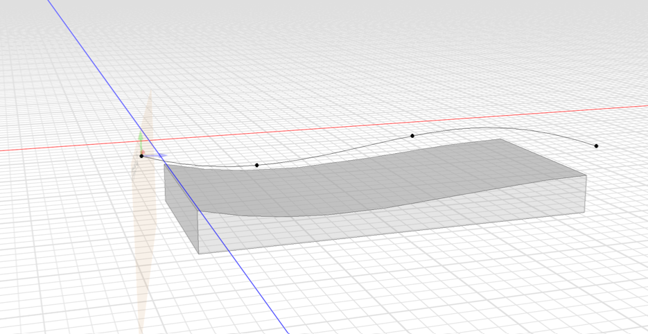The image size is (648, 334).
Task: Click the second spline control point
Action: coord(257,165)
